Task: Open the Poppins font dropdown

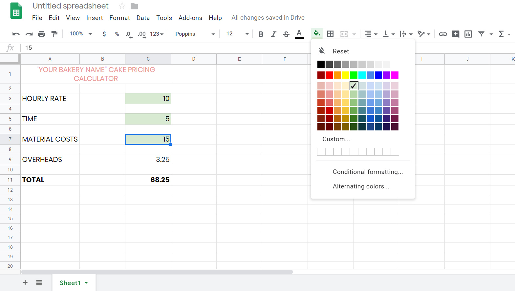Action: pos(195,34)
